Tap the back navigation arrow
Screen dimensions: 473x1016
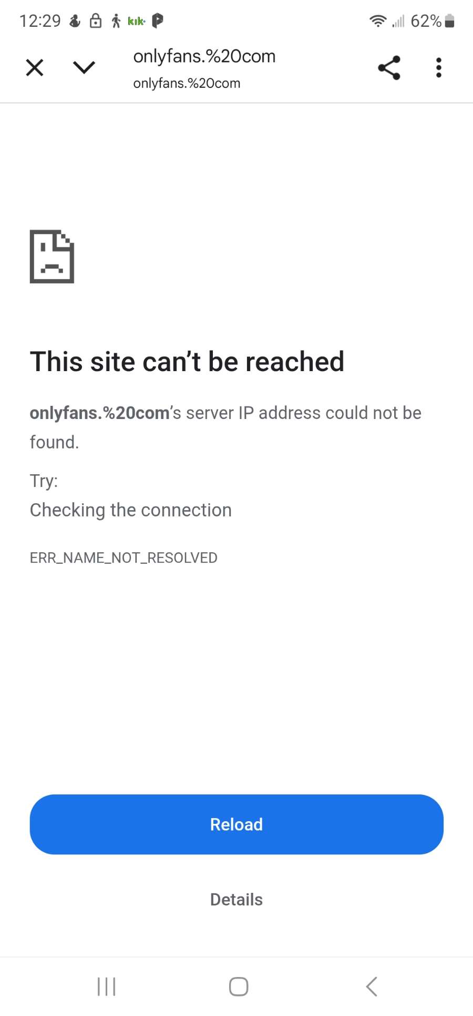[x=372, y=987]
